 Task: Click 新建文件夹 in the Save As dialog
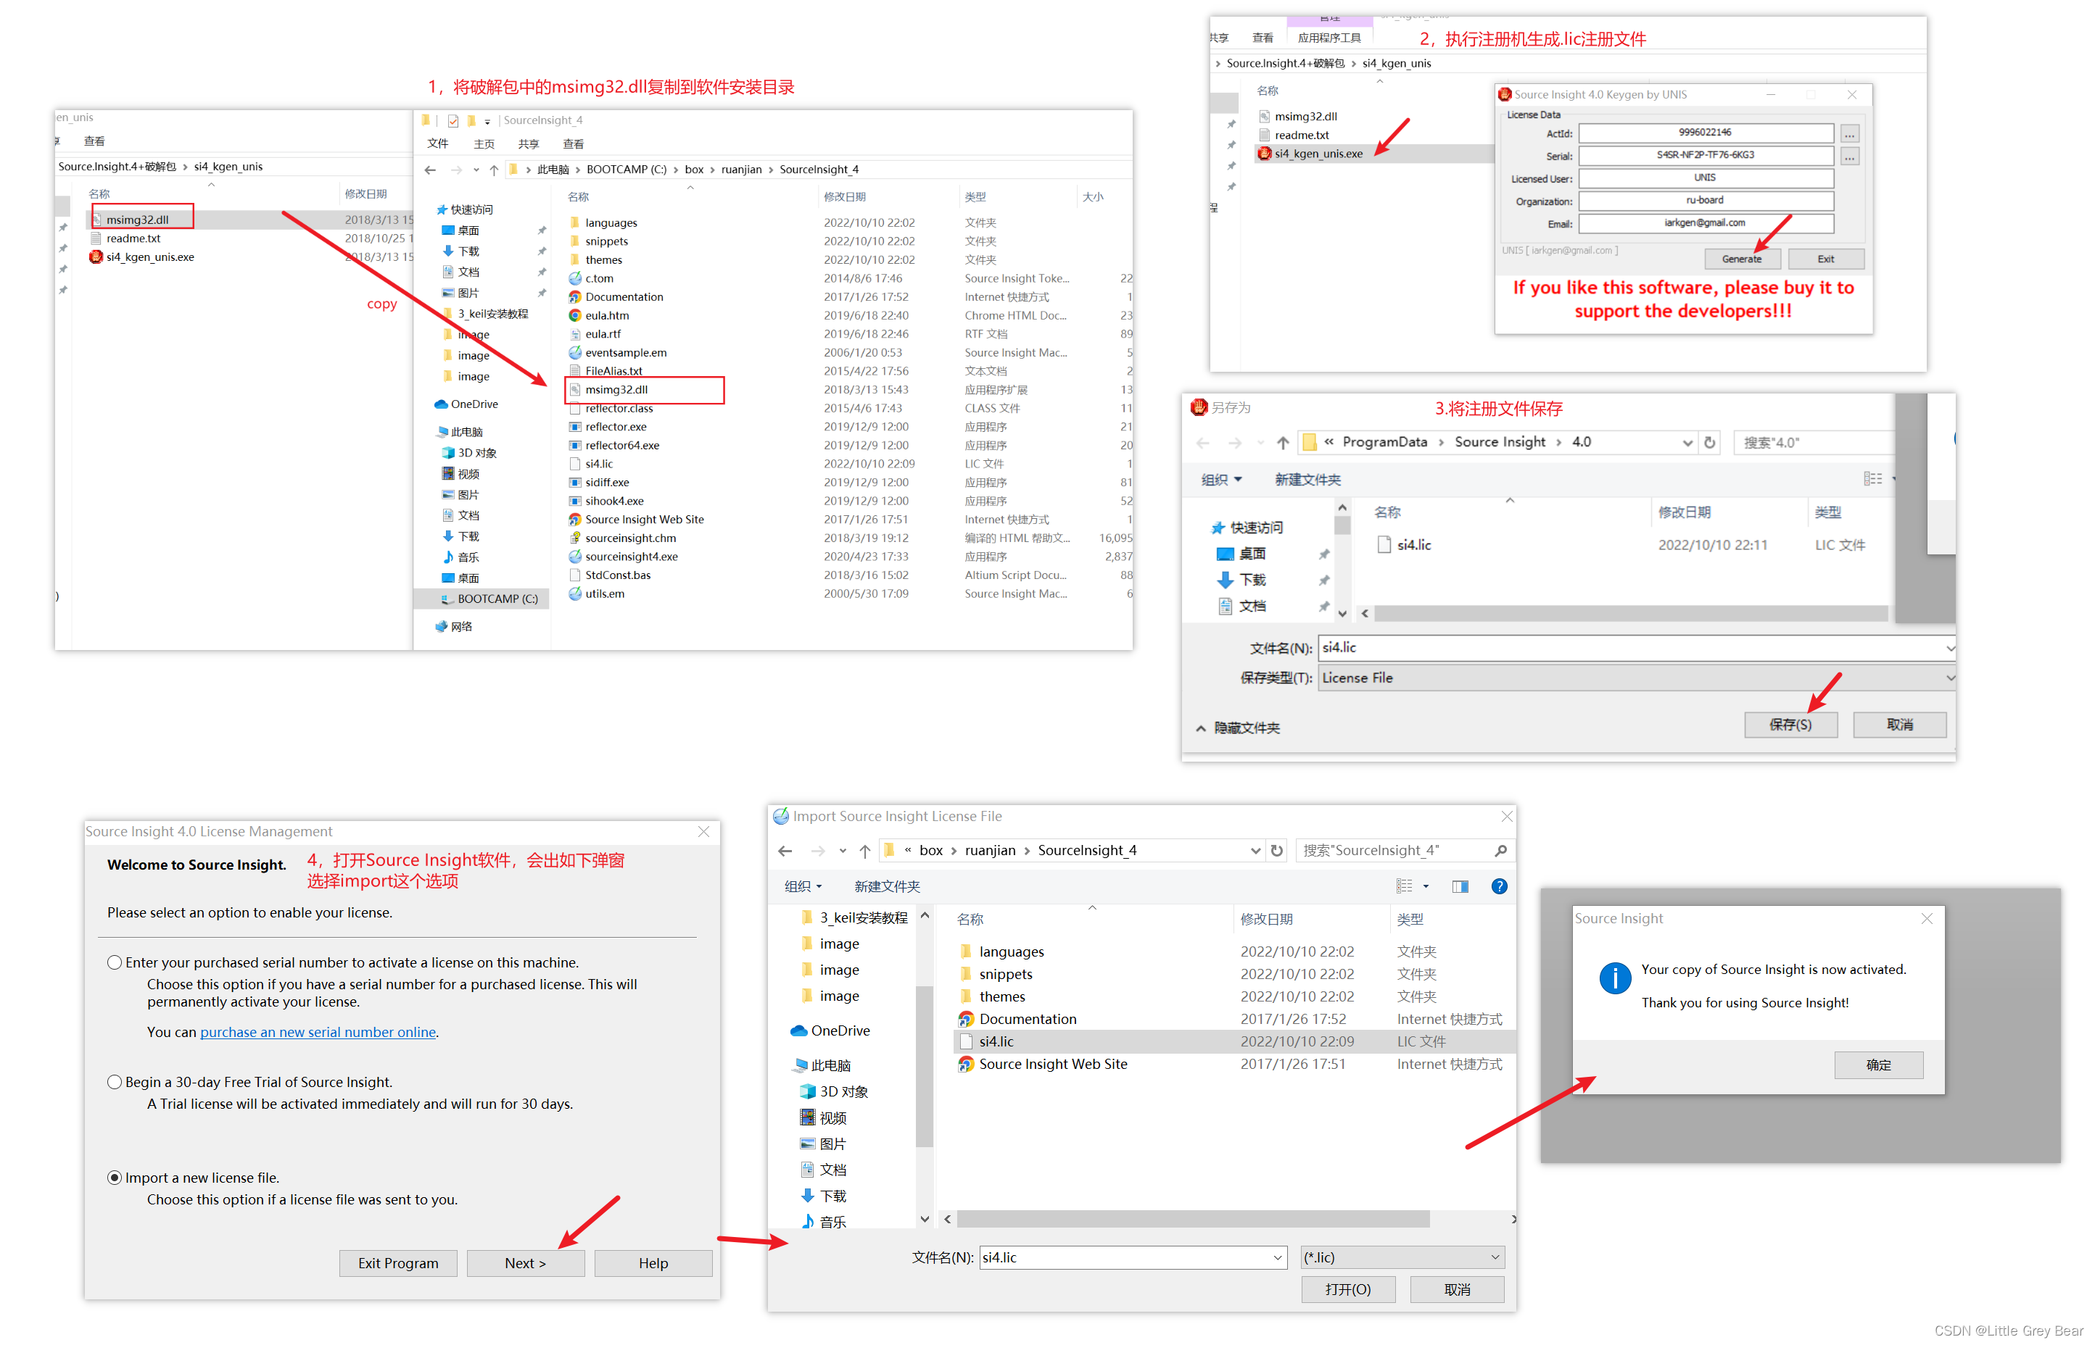pos(1307,480)
